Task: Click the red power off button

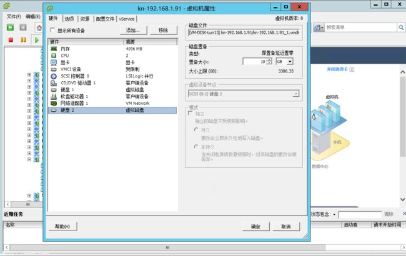Action: 11,39
